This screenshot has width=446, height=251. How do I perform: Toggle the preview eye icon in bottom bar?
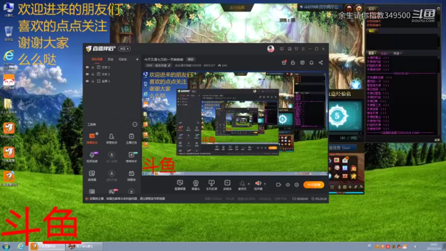point(288,185)
